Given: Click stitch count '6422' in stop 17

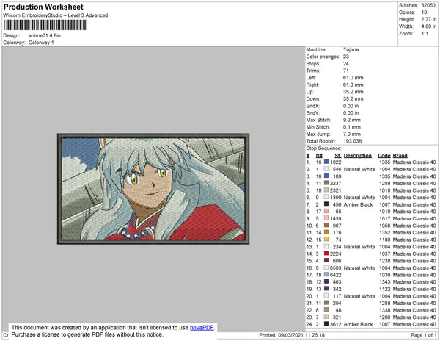Looking at the screenshot, I should click(336, 275).
